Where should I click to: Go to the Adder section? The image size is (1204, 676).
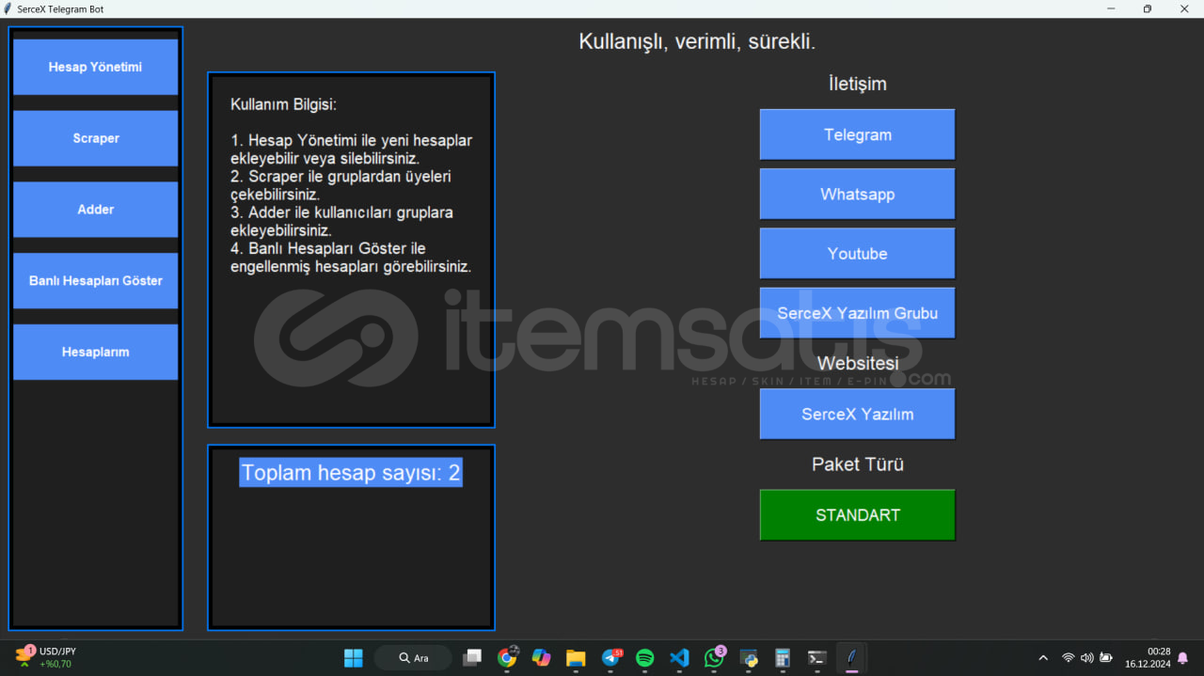pos(95,210)
